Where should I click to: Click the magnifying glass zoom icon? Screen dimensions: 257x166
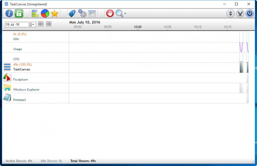(119, 13)
